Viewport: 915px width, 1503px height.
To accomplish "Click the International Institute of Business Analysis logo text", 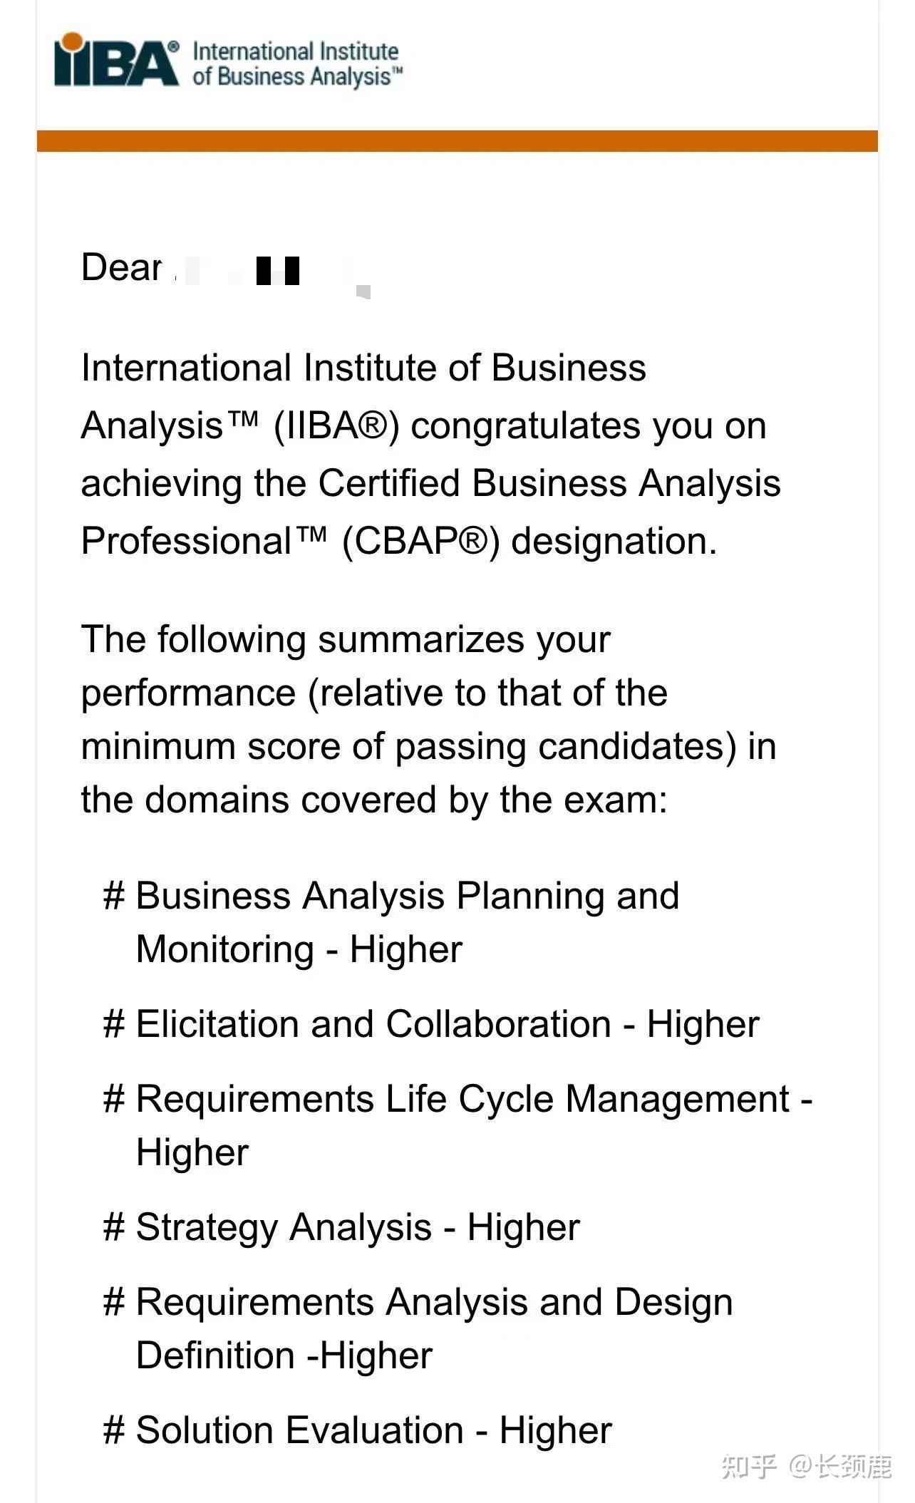I will pos(296,63).
